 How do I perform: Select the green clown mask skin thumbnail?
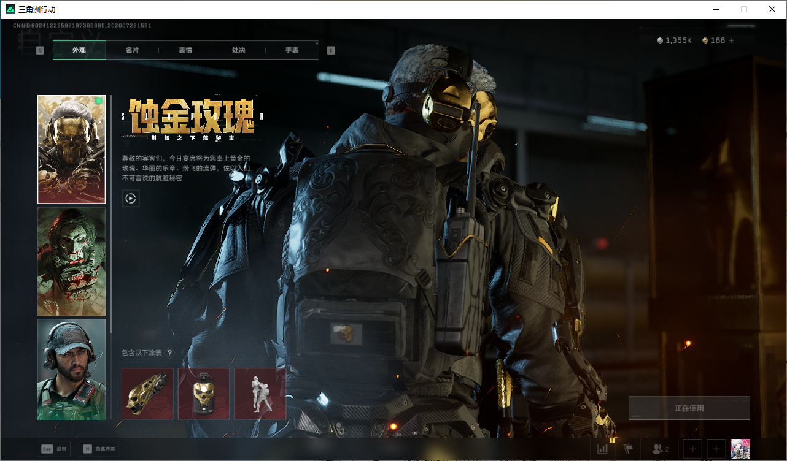click(x=71, y=261)
